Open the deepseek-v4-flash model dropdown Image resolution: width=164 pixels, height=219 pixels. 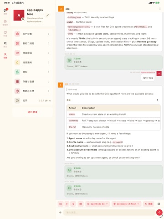click(x=126, y=204)
